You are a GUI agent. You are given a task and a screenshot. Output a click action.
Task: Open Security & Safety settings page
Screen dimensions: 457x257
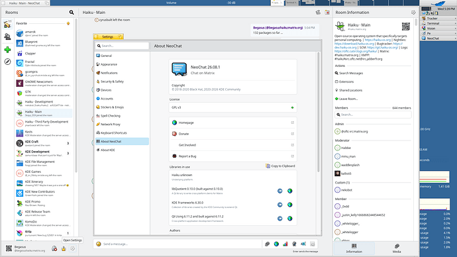coord(122,81)
